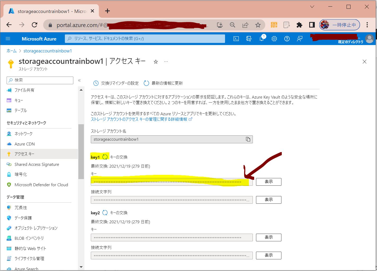
Task: Copy the storage account name
Action: tap(248, 139)
